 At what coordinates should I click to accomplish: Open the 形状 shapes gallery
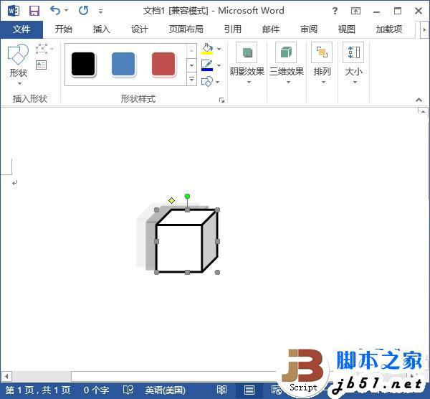19,65
